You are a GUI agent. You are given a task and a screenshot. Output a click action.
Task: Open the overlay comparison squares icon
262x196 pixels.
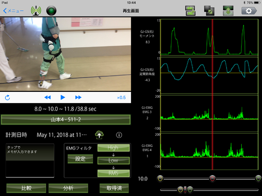tap(209, 11)
